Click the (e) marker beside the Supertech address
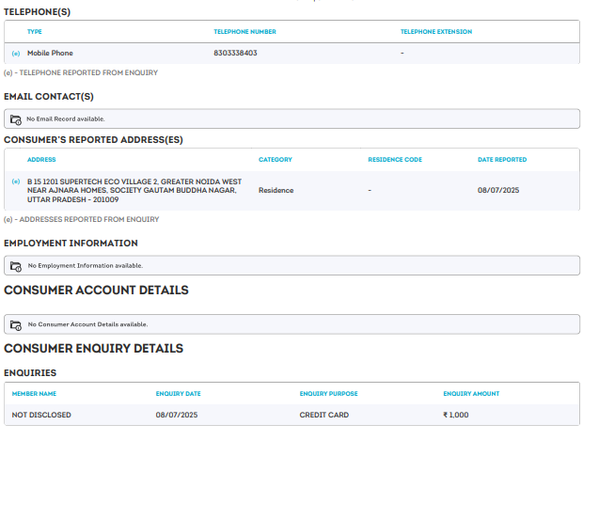Image resolution: width=599 pixels, height=519 pixels. click(15, 181)
